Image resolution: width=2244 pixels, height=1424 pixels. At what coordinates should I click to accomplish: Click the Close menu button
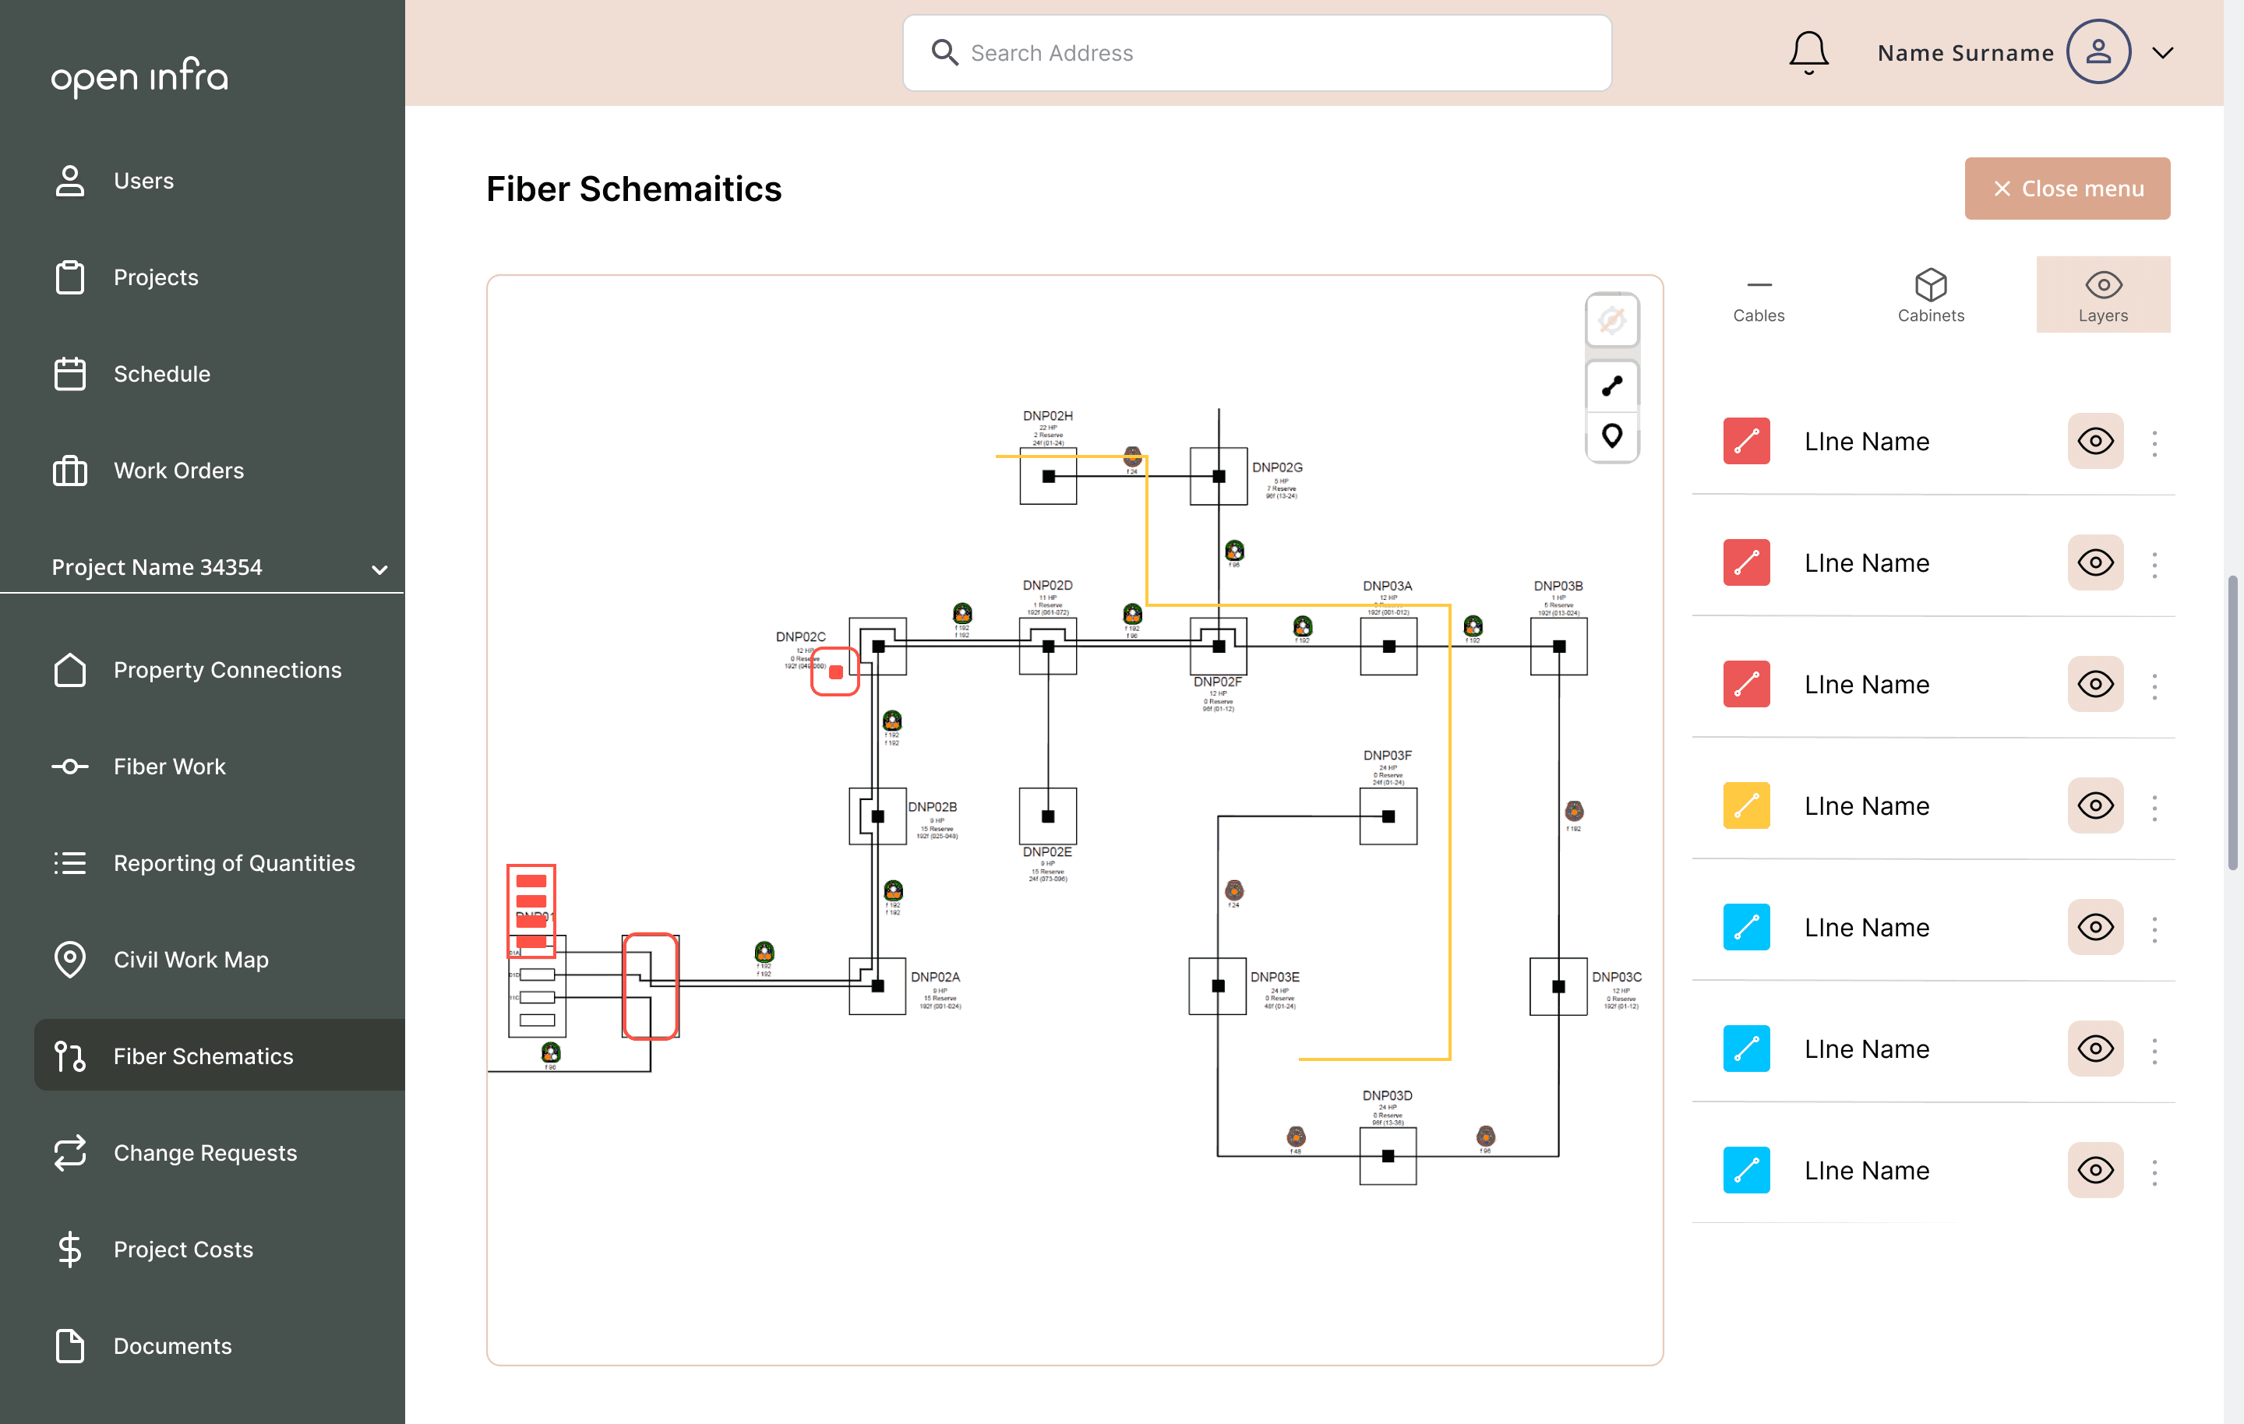point(2067,187)
